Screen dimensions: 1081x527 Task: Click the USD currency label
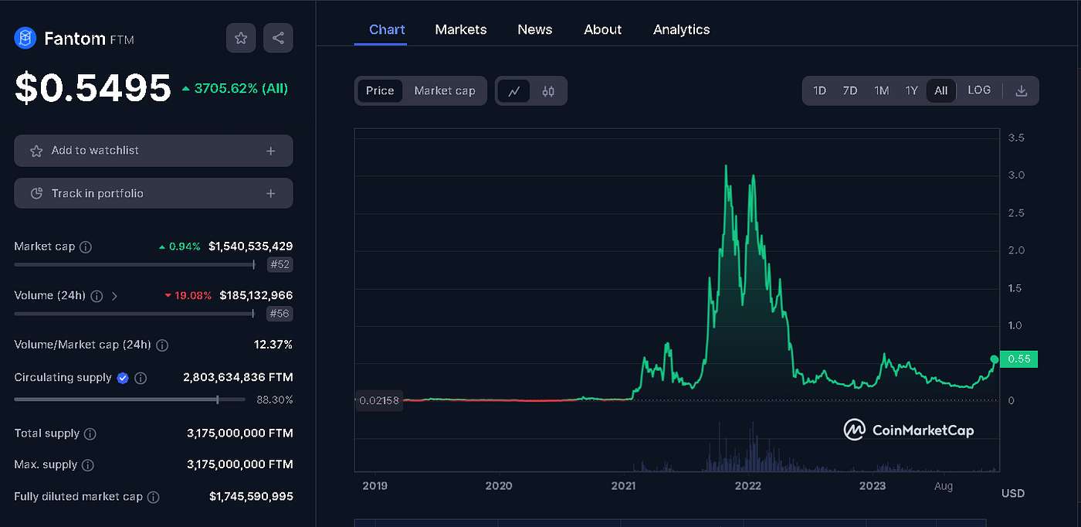(1013, 493)
